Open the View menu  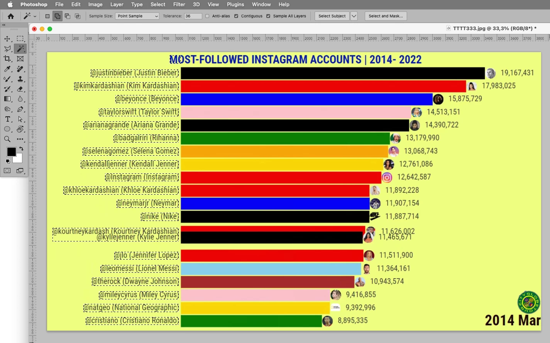213,5
